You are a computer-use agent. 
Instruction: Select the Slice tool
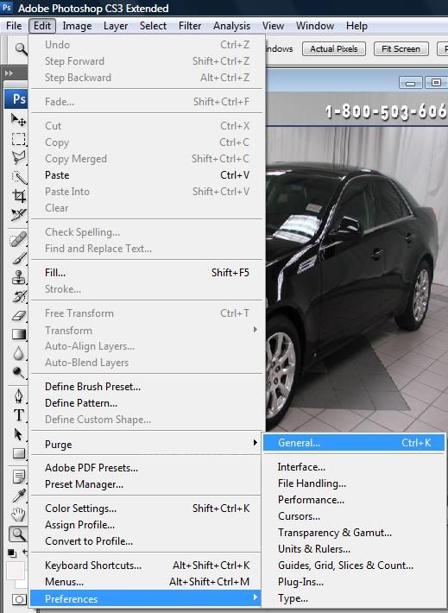tap(18, 214)
